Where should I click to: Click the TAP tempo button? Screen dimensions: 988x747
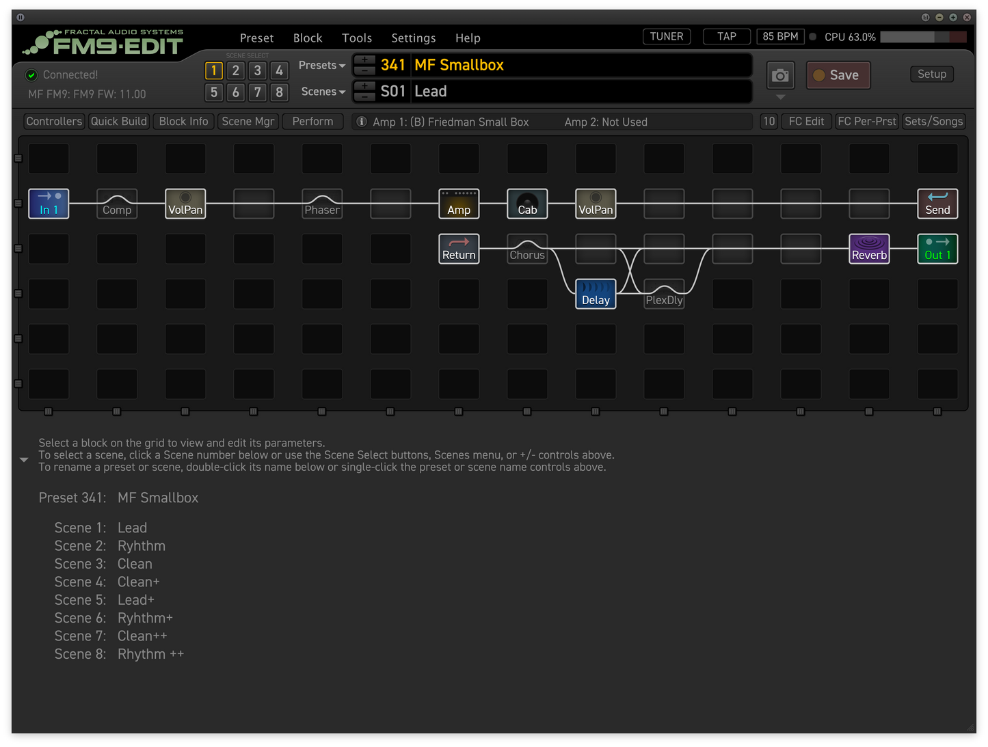point(727,37)
